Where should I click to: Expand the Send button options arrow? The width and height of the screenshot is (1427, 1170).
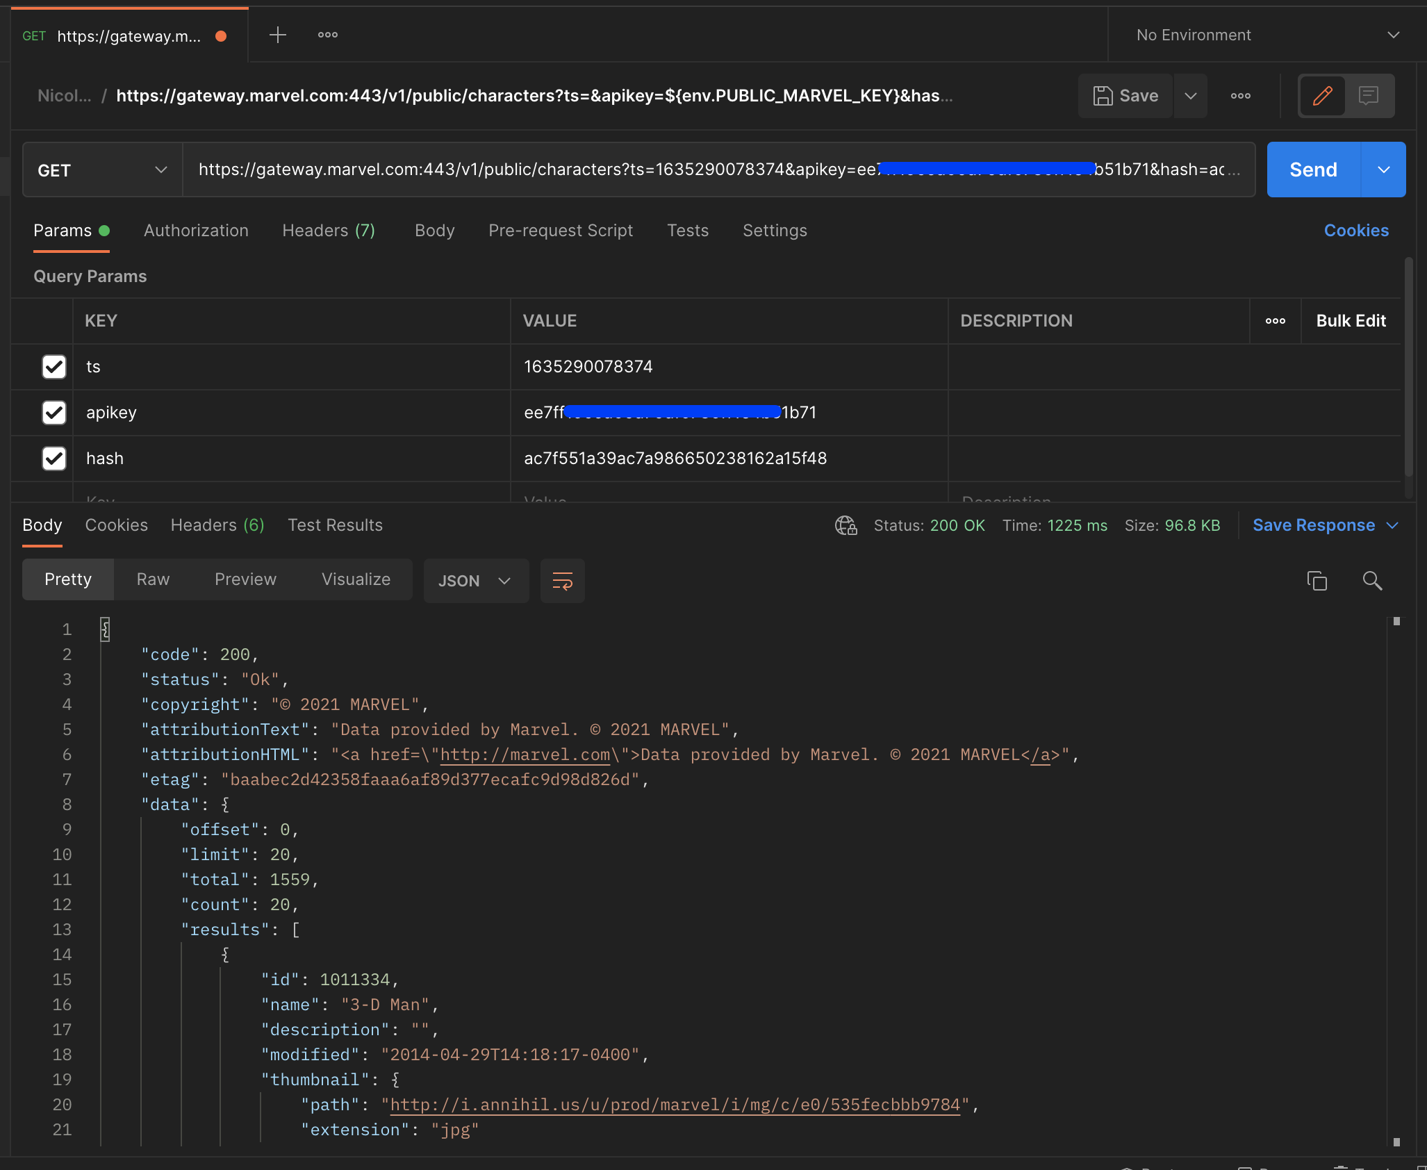[1383, 170]
